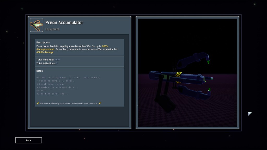Click the Preon Accumulator equipment icon
The height and width of the screenshot is (150, 267).
(x=36, y=25)
